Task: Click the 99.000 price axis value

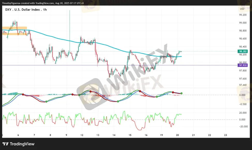Action: tap(243, 23)
